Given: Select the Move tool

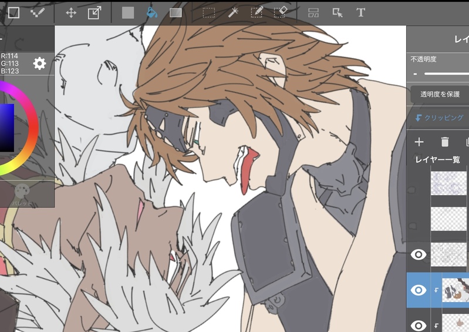Looking at the screenshot, I should (71, 13).
